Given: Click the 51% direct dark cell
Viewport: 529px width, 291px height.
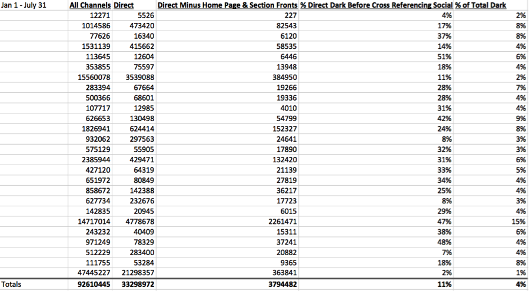Looking at the screenshot, I should [444, 56].
